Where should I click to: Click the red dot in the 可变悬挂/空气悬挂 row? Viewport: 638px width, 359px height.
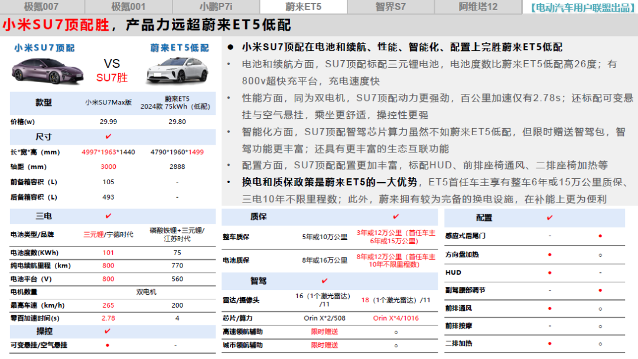[108, 345]
